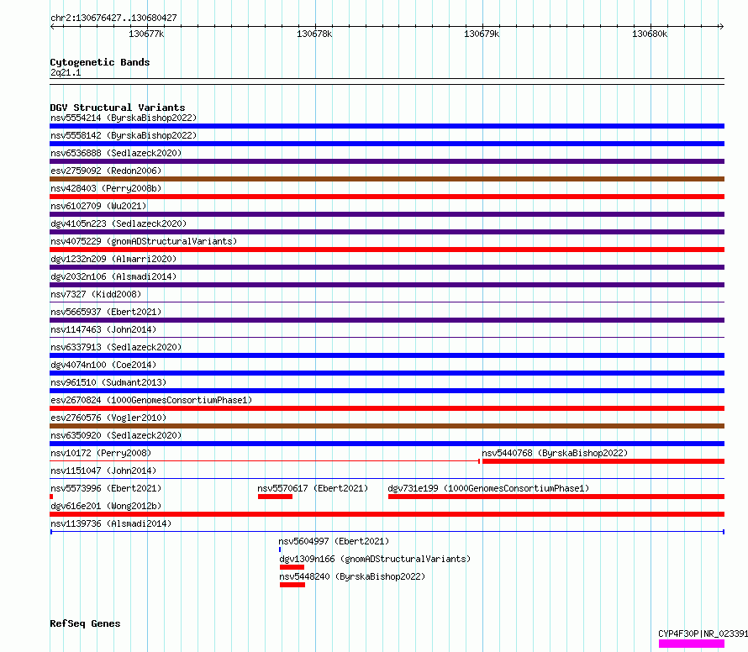Click nsv961510 (Sudmant2013) label
The image size is (748, 652).
108,382
